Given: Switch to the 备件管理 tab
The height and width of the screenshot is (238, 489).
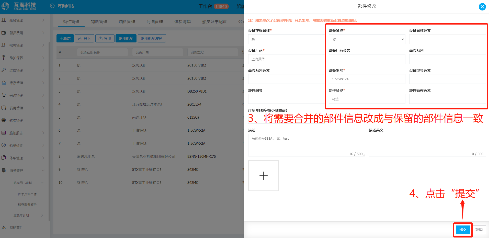Looking at the screenshot, I should tap(71, 21).
